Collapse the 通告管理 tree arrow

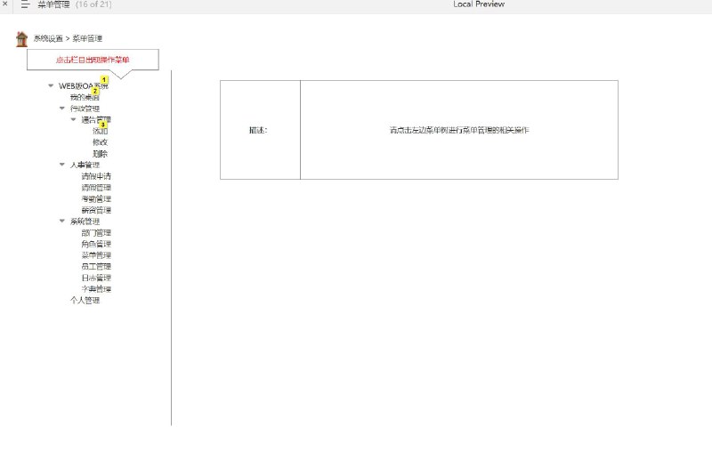pos(74,119)
